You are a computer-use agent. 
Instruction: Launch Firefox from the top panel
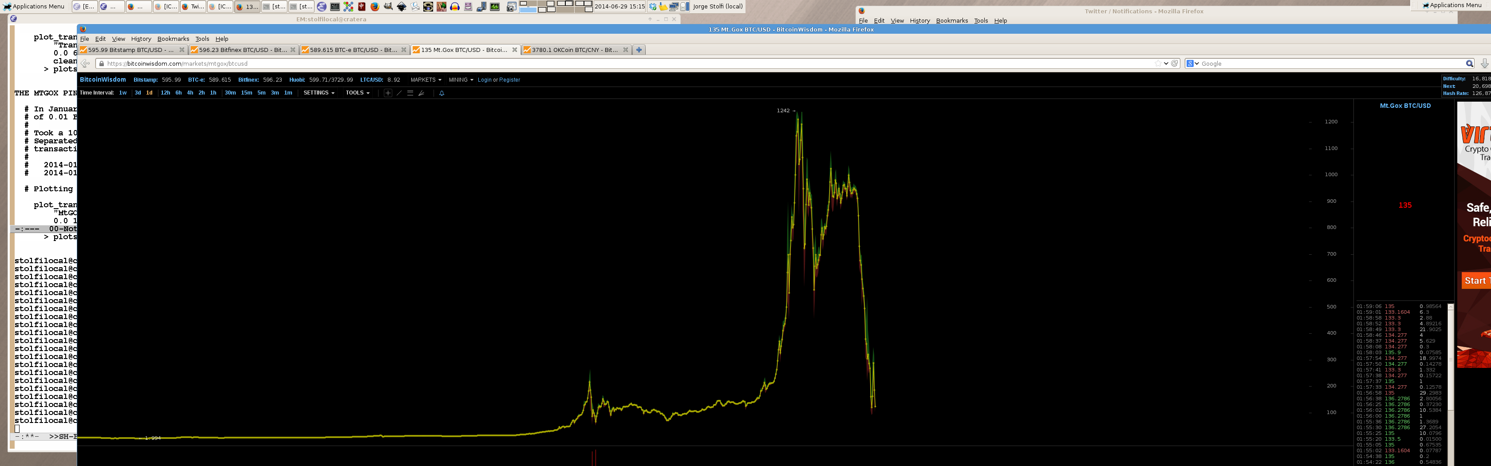point(375,6)
